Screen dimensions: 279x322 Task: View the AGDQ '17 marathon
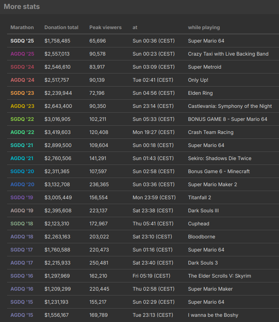click(22, 263)
